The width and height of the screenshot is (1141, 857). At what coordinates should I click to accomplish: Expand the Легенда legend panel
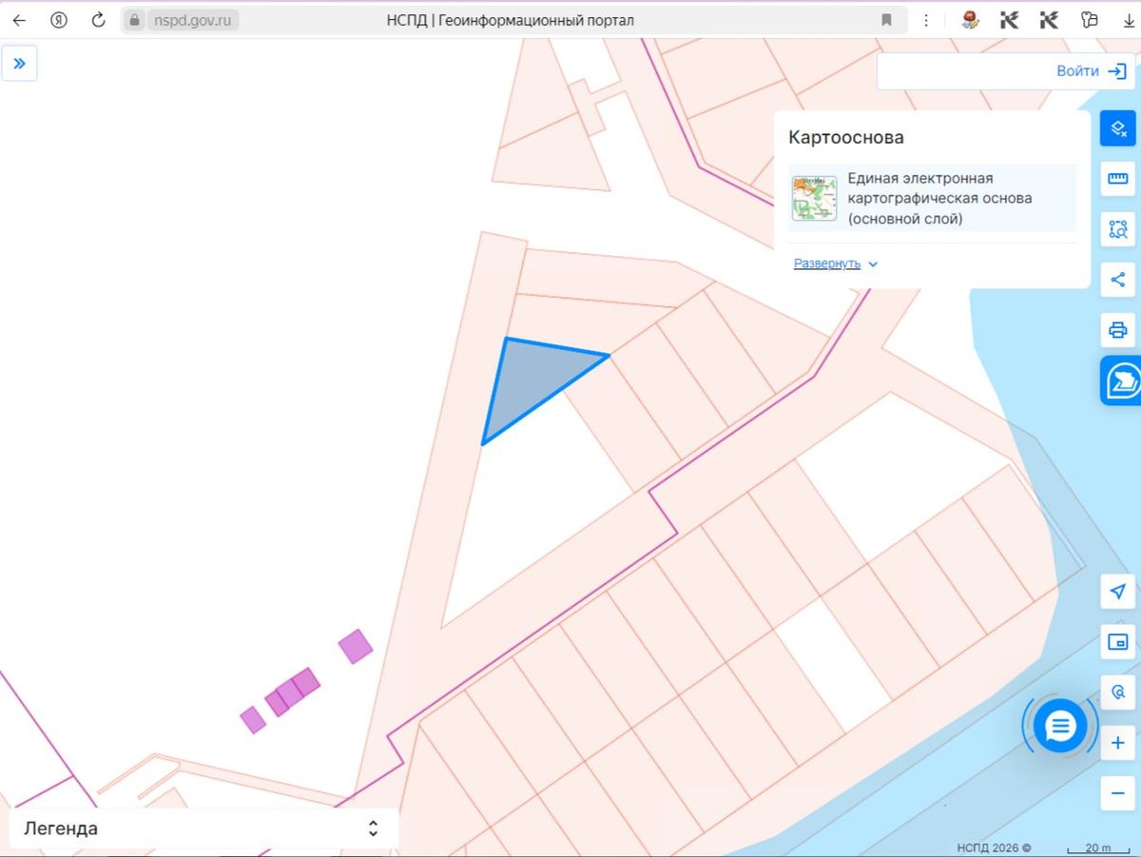click(x=204, y=828)
